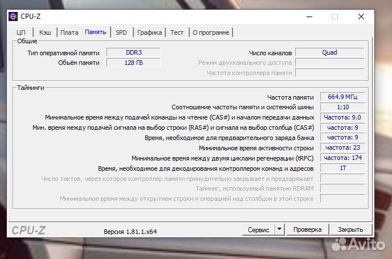Click the CPU-Z app icon in title bar

click(13, 17)
